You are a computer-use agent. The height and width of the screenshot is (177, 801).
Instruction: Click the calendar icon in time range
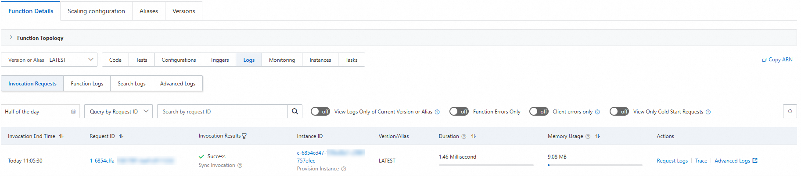pyautogui.click(x=73, y=112)
